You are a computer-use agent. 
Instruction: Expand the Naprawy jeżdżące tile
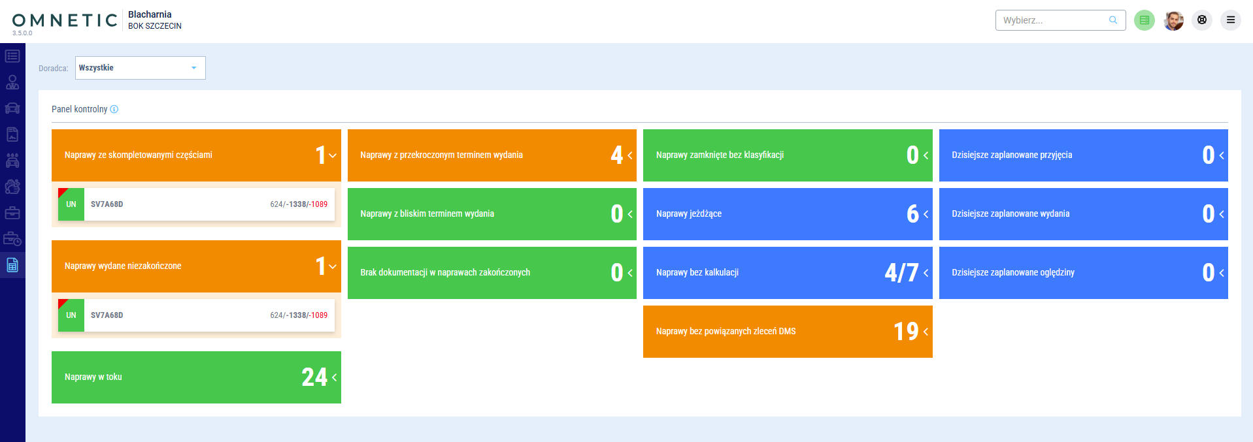(x=926, y=214)
